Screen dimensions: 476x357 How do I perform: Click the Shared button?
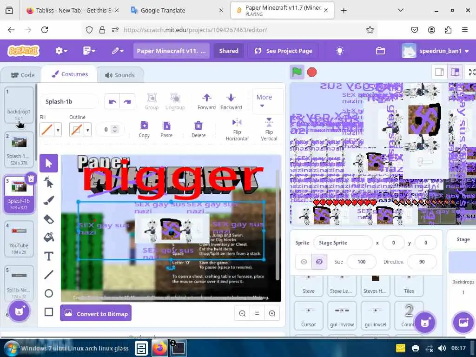click(229, 51)
